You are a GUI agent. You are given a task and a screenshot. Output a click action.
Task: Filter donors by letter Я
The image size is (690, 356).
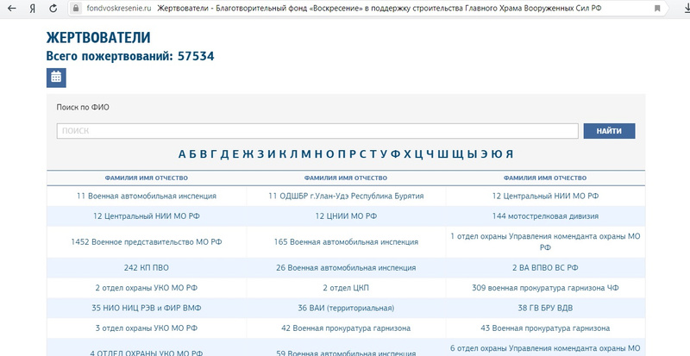509,154
